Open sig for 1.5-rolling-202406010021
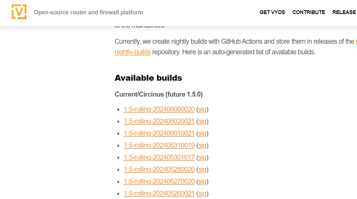This screenshot has height=199, width=357. pyautogui.click(x=202, y=134)
